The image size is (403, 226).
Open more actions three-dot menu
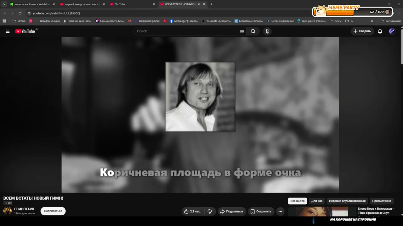click(x=280, y=212)
